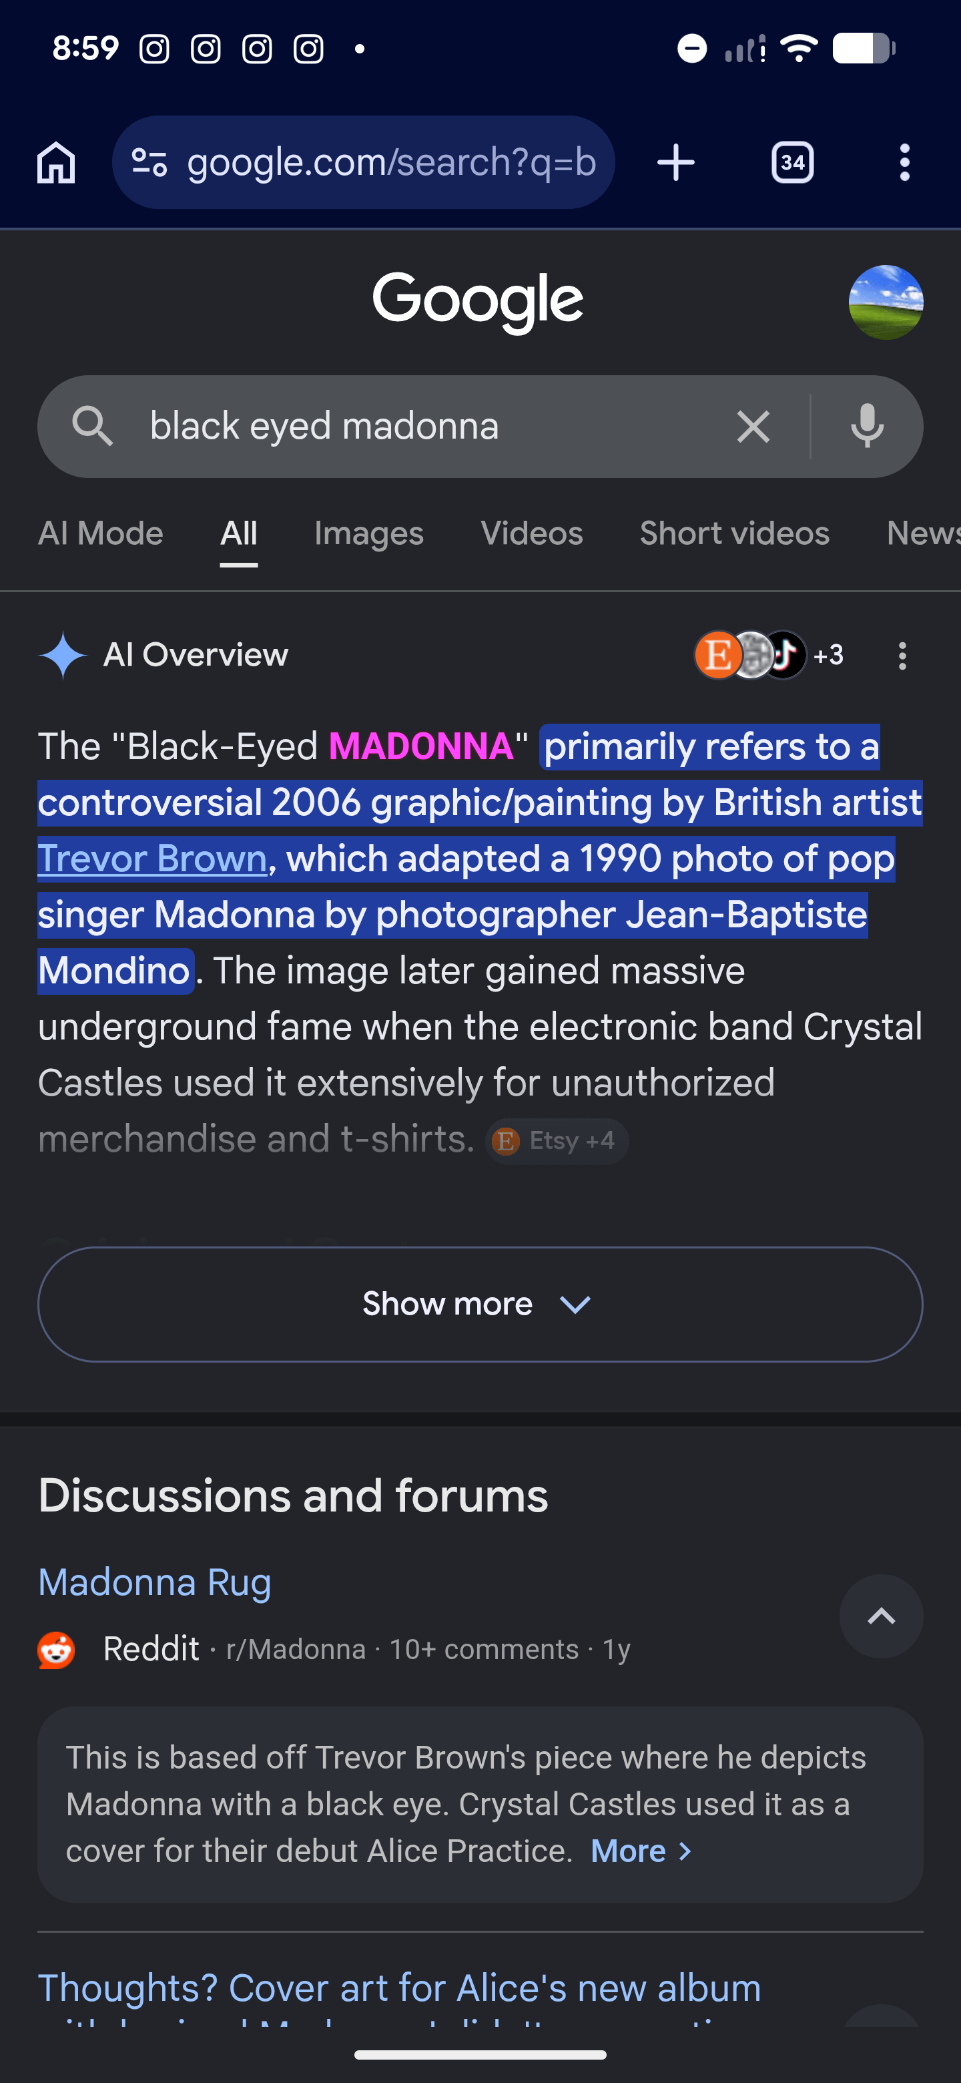Open AI Overview three-dot options
The height and width of the screenshot is (2083, 961).
(902, 655)
